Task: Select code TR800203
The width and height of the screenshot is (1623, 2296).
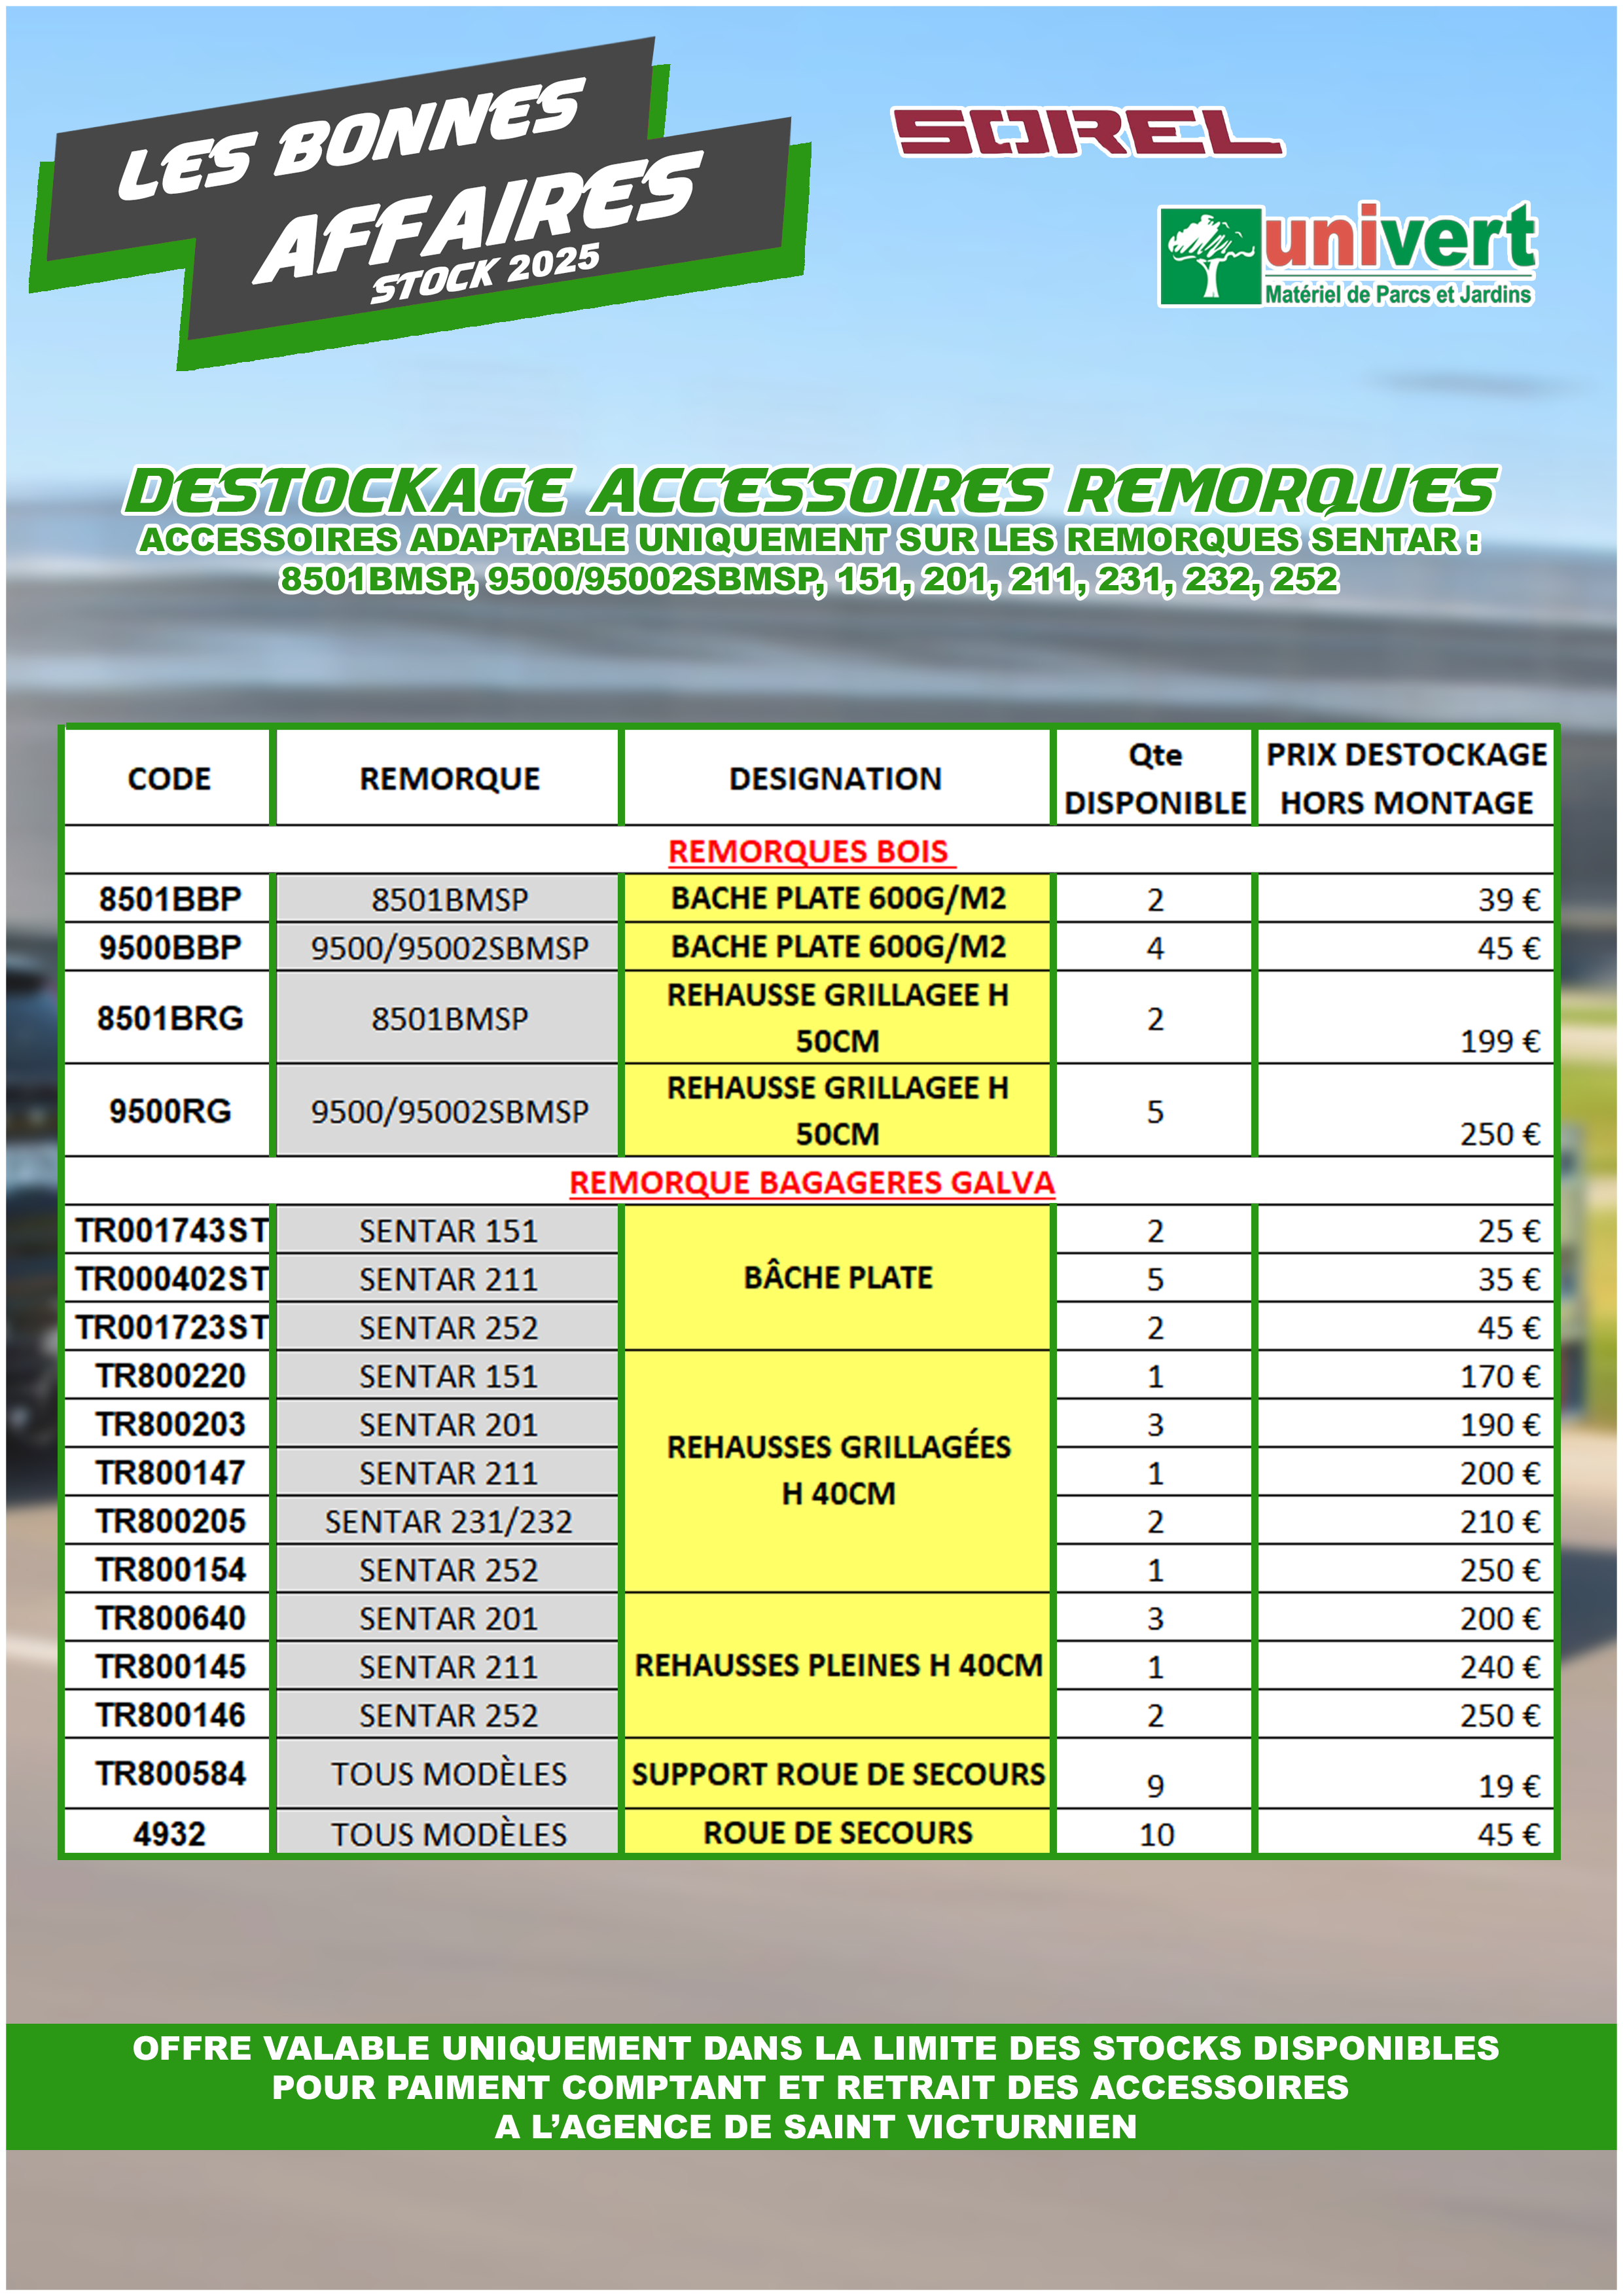Action: (x=170, y=1424)
